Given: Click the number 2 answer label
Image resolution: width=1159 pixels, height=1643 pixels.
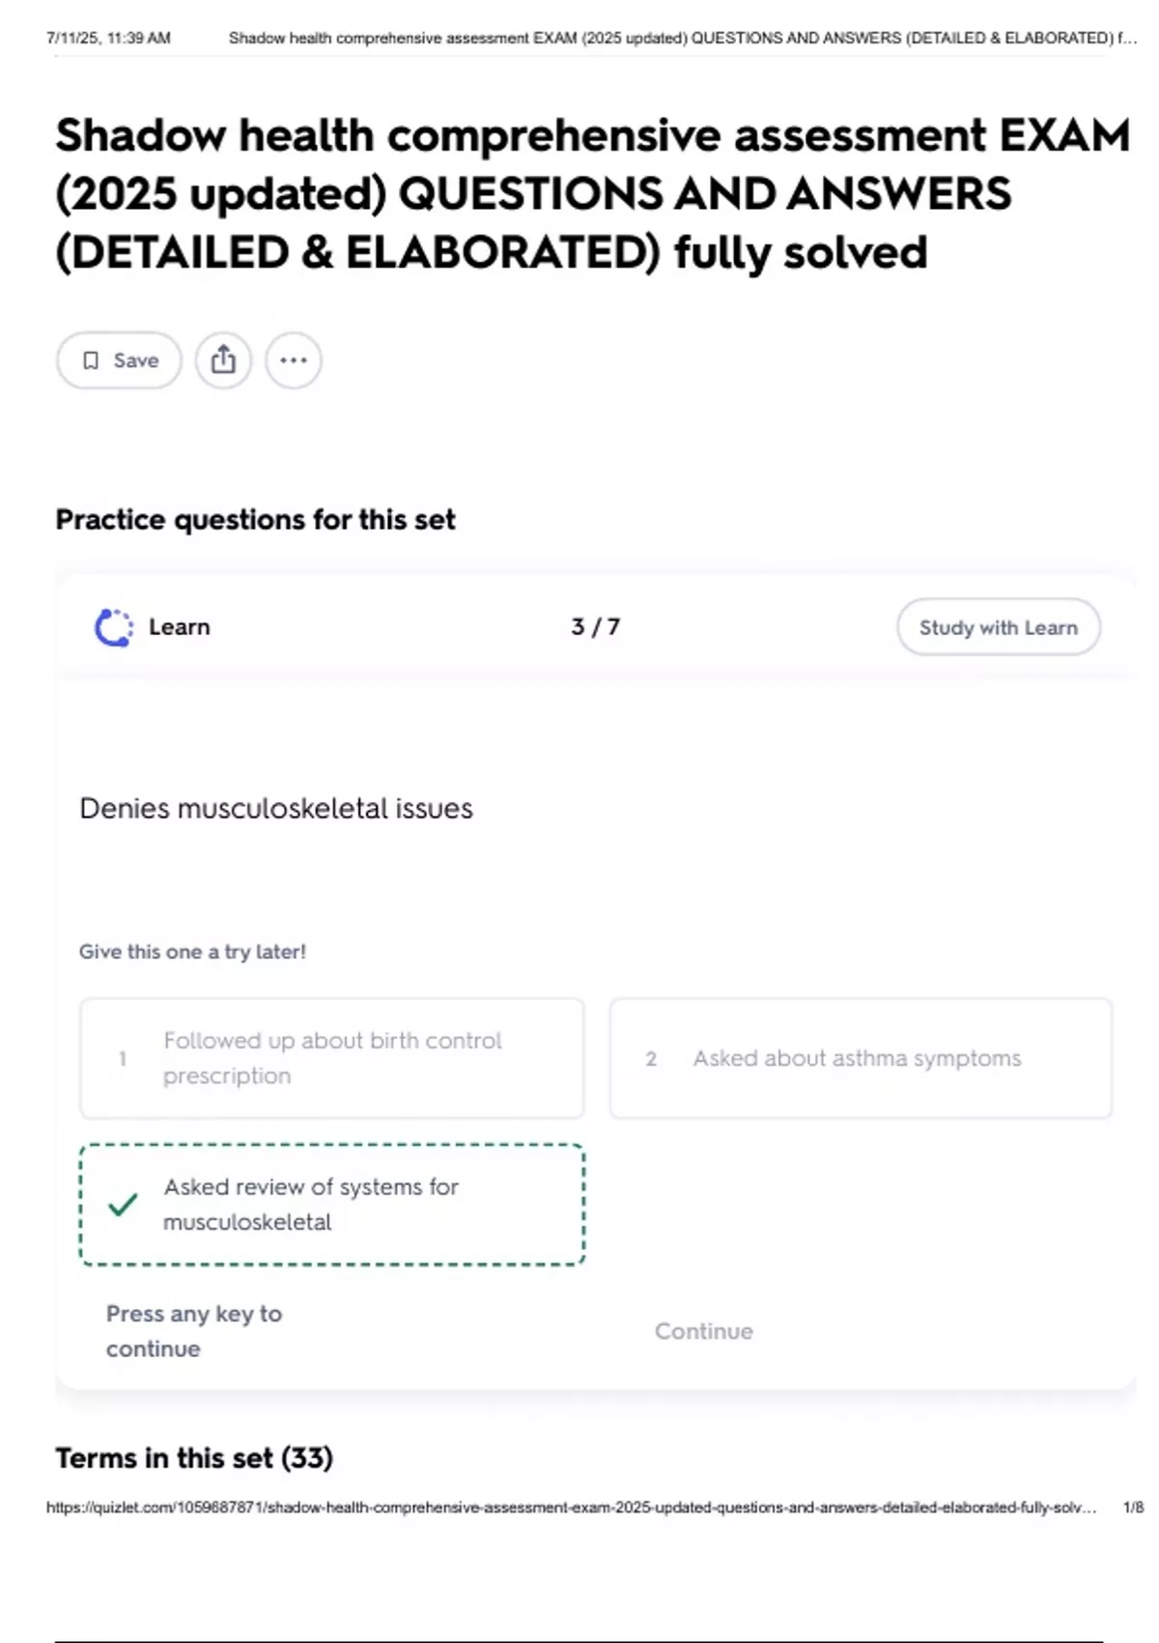Looking at the screenshot, I should click(x=651, y=1059).
